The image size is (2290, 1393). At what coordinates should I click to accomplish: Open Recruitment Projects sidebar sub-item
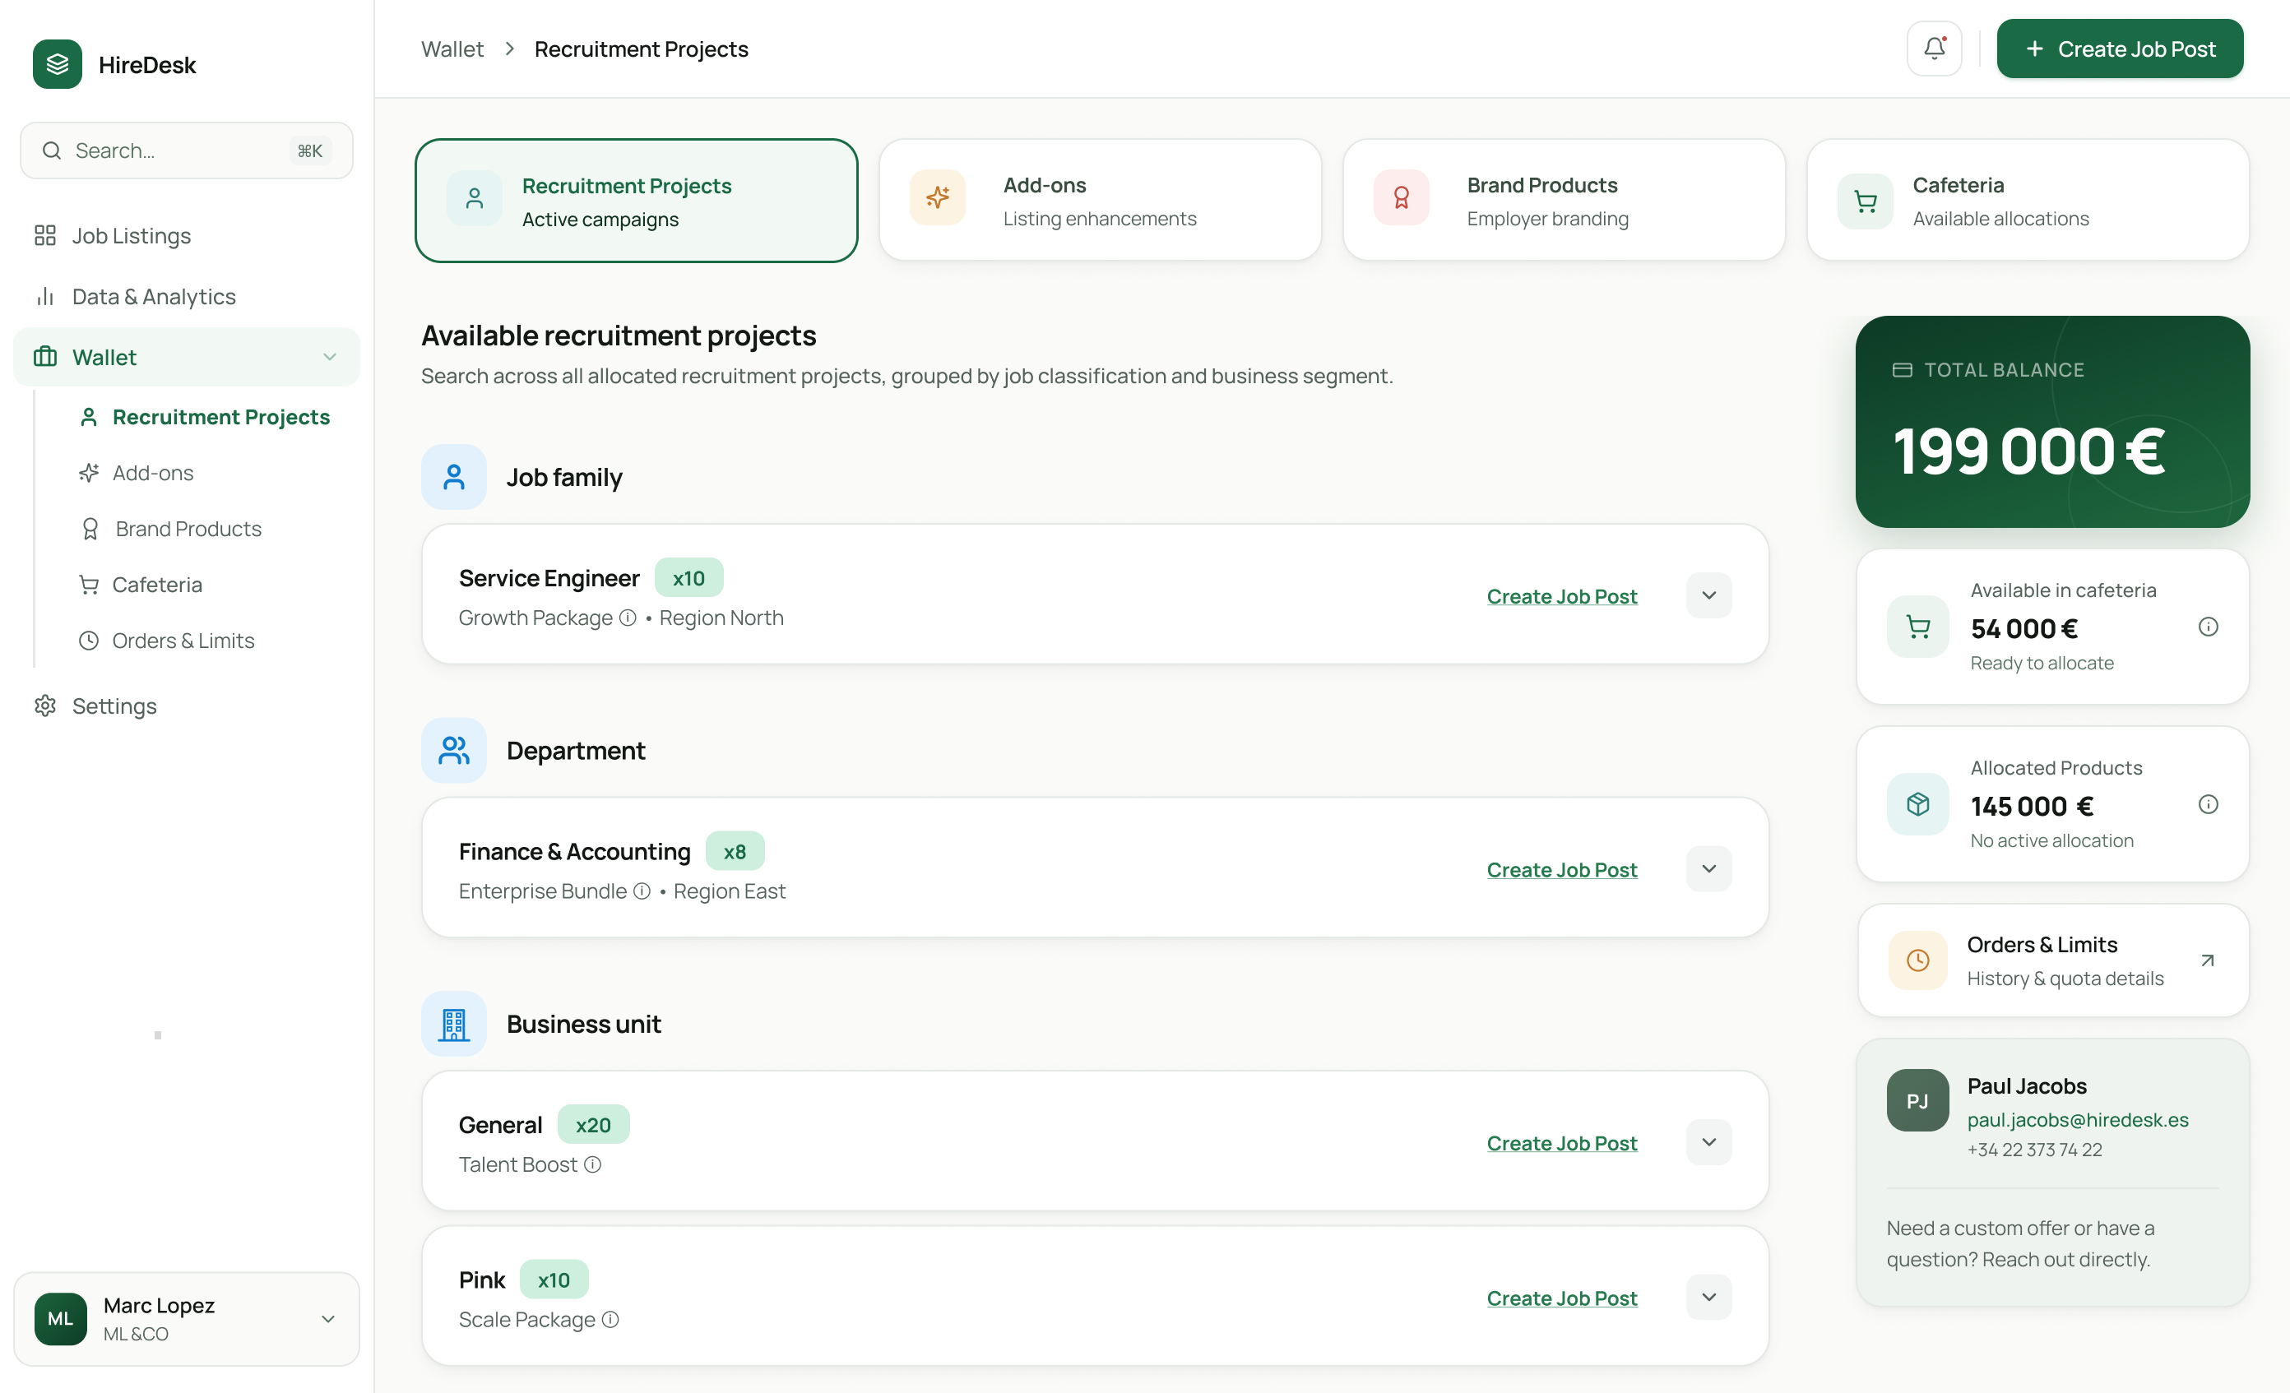205,417
